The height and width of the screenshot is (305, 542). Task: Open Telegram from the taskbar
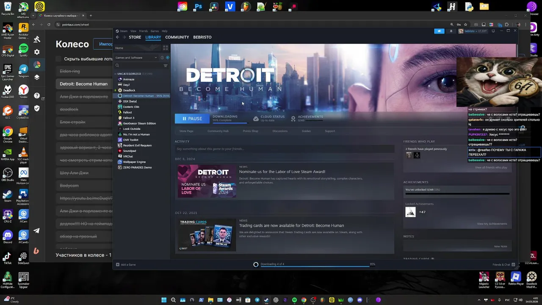coord(257,300)
